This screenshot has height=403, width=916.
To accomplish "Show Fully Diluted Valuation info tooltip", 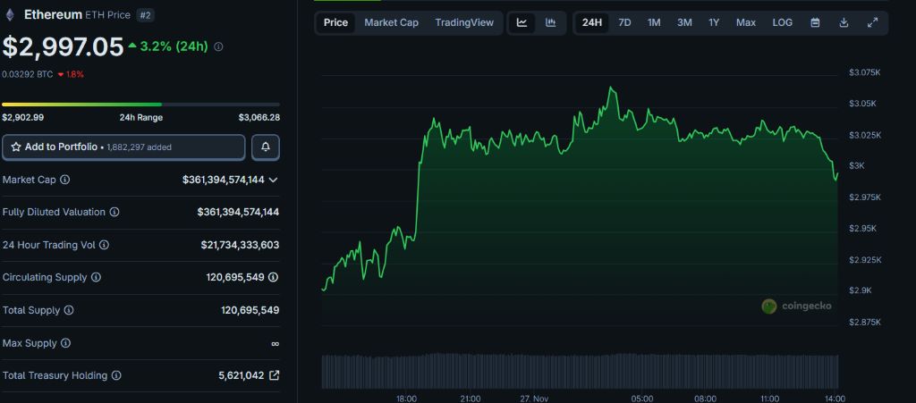I will 114,213.
